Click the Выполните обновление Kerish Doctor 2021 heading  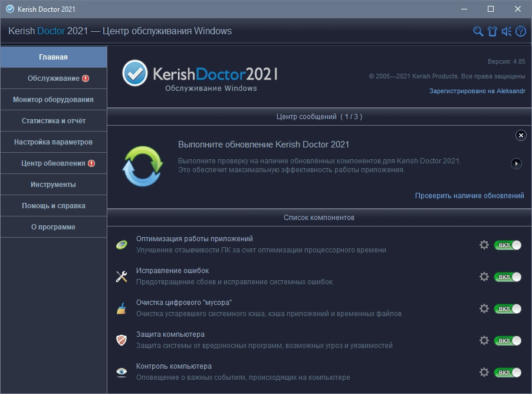(264, 145)
